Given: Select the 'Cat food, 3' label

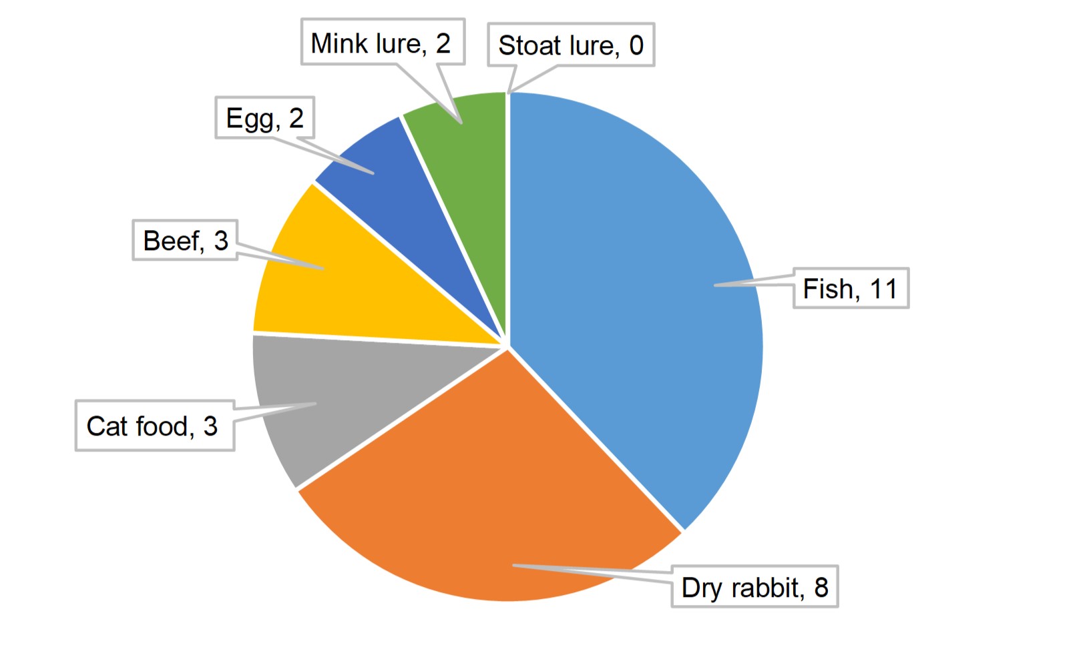Looking at the screenshot, I should tap(154, 426).
